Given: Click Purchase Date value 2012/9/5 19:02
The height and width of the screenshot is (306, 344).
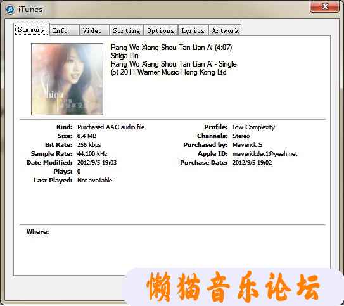Looking at the screenshot, I should pos(252,163).
